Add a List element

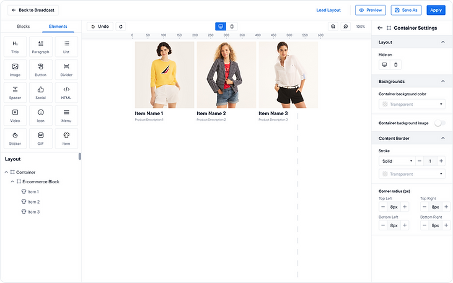[66, 46]
